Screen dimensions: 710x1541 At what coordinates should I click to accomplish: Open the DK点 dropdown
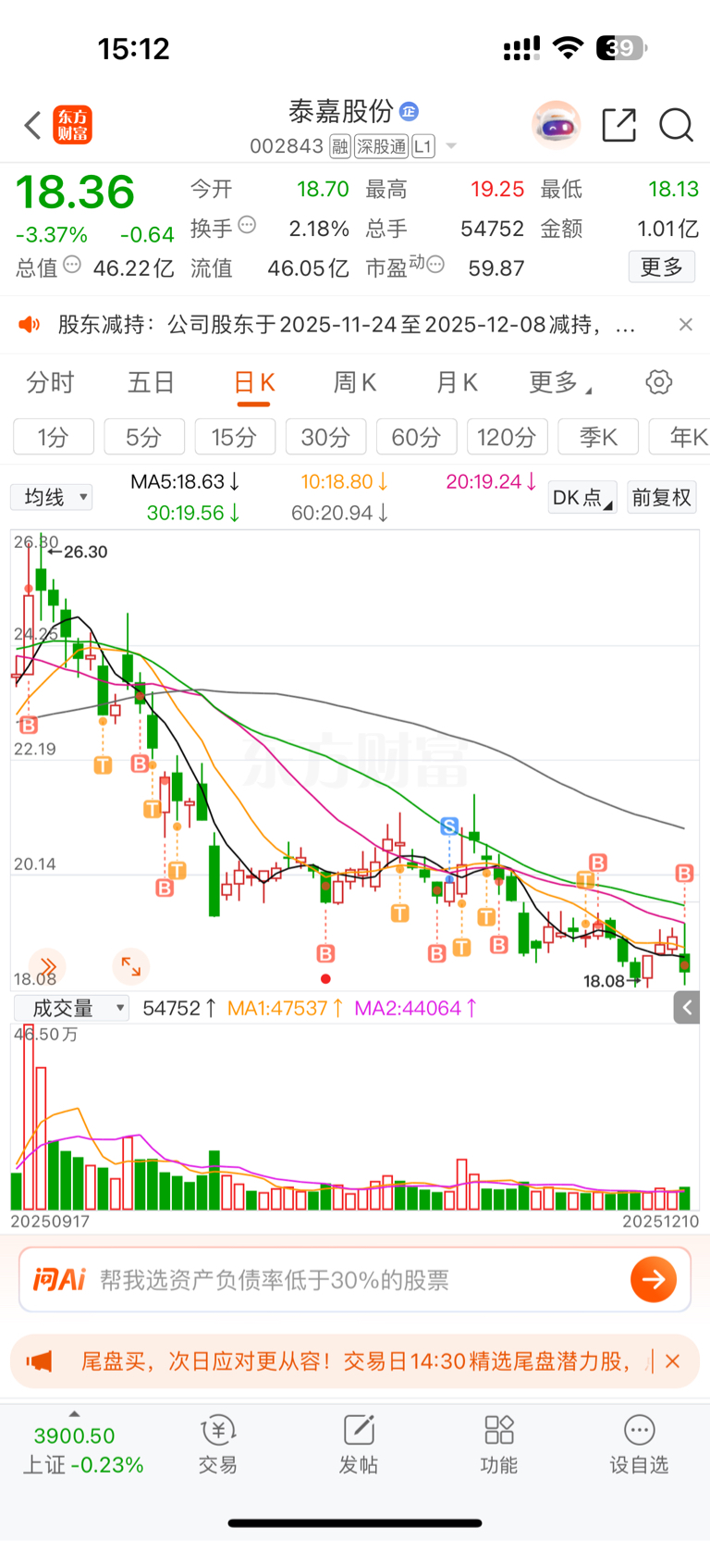click(x=582, y=497)
